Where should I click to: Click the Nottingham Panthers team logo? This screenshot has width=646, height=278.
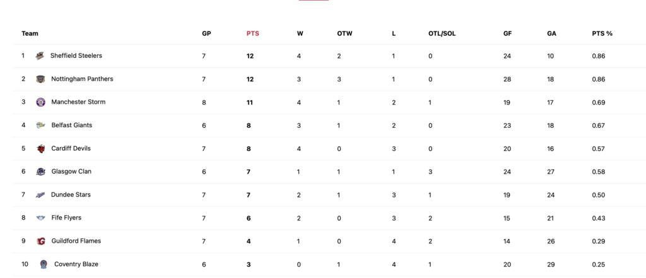[x=40, y=79]
